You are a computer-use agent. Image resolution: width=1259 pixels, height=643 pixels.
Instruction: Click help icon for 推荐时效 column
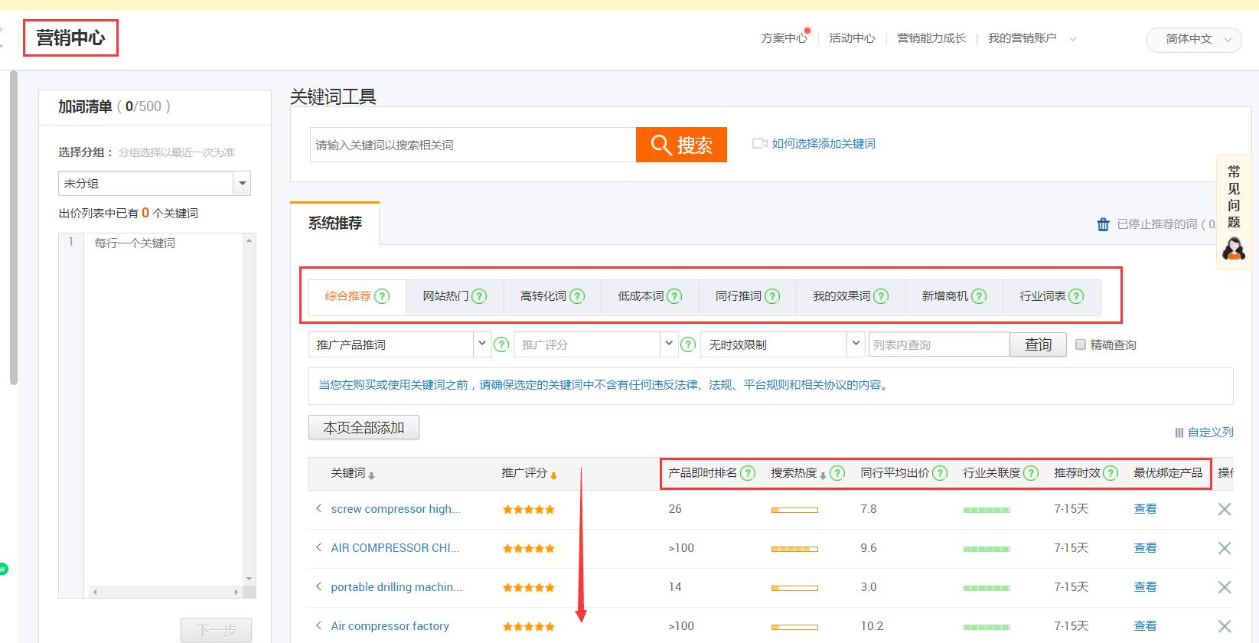pyautogui.click(x=1111, y=473)
